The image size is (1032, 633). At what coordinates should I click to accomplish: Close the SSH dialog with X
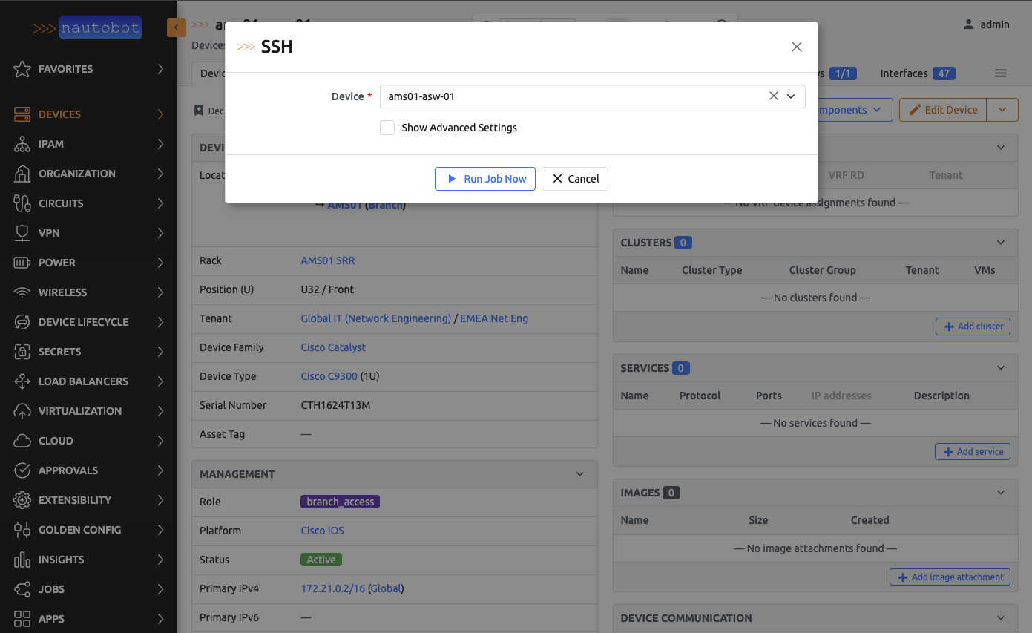tap(797, 47)
